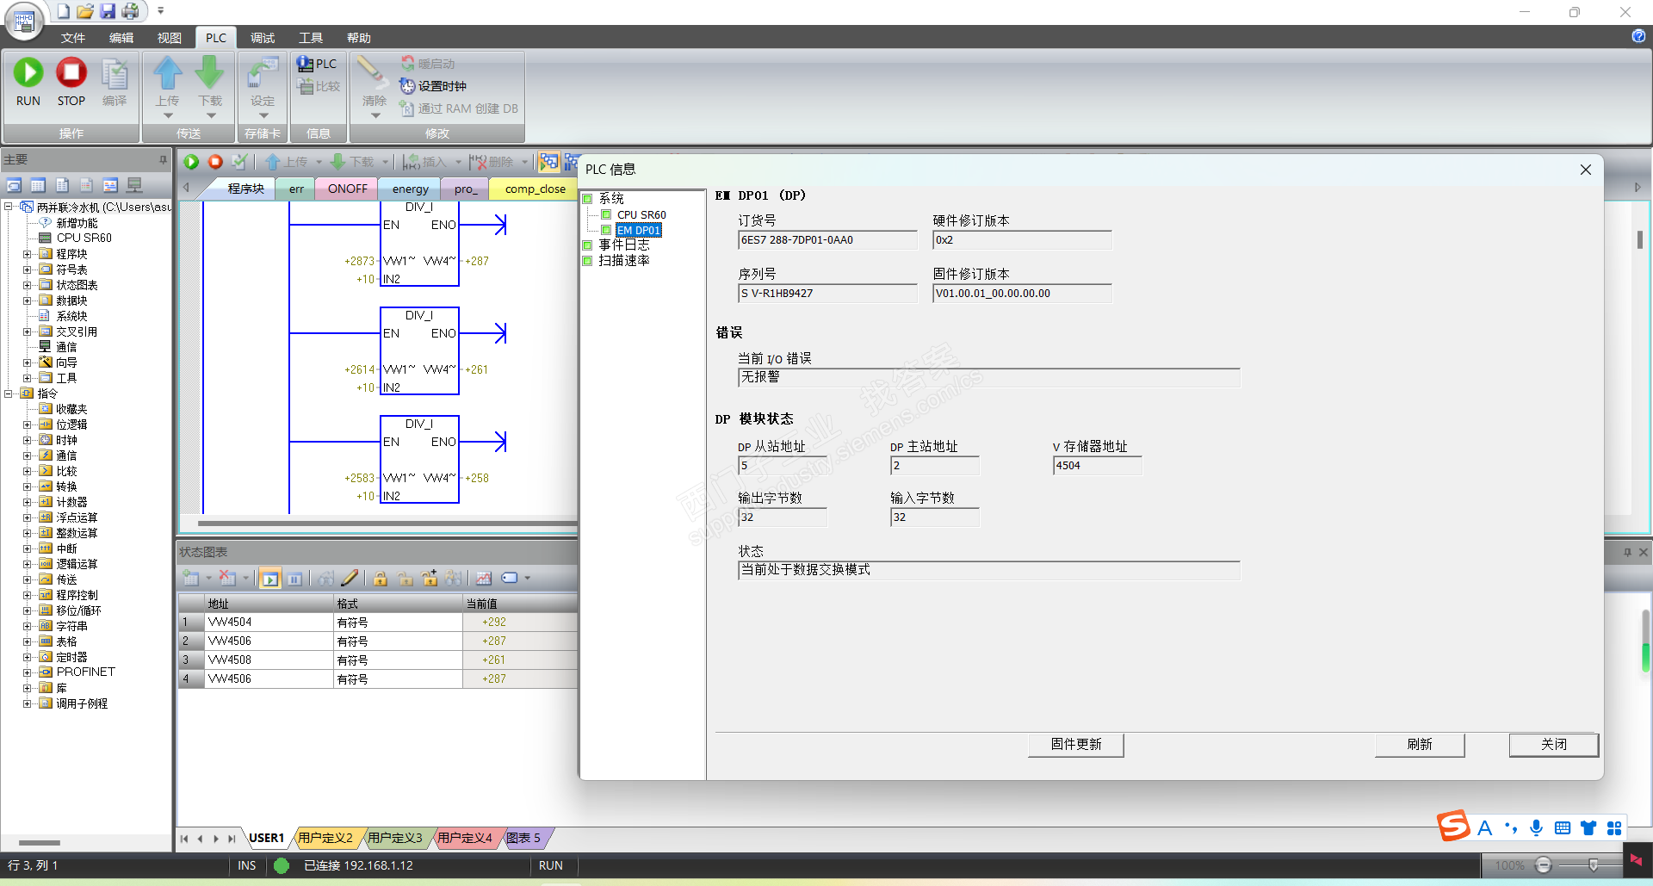Click the 订货号 field in PLC 信息
This screenshot has height=886, width=1653.
827,240
